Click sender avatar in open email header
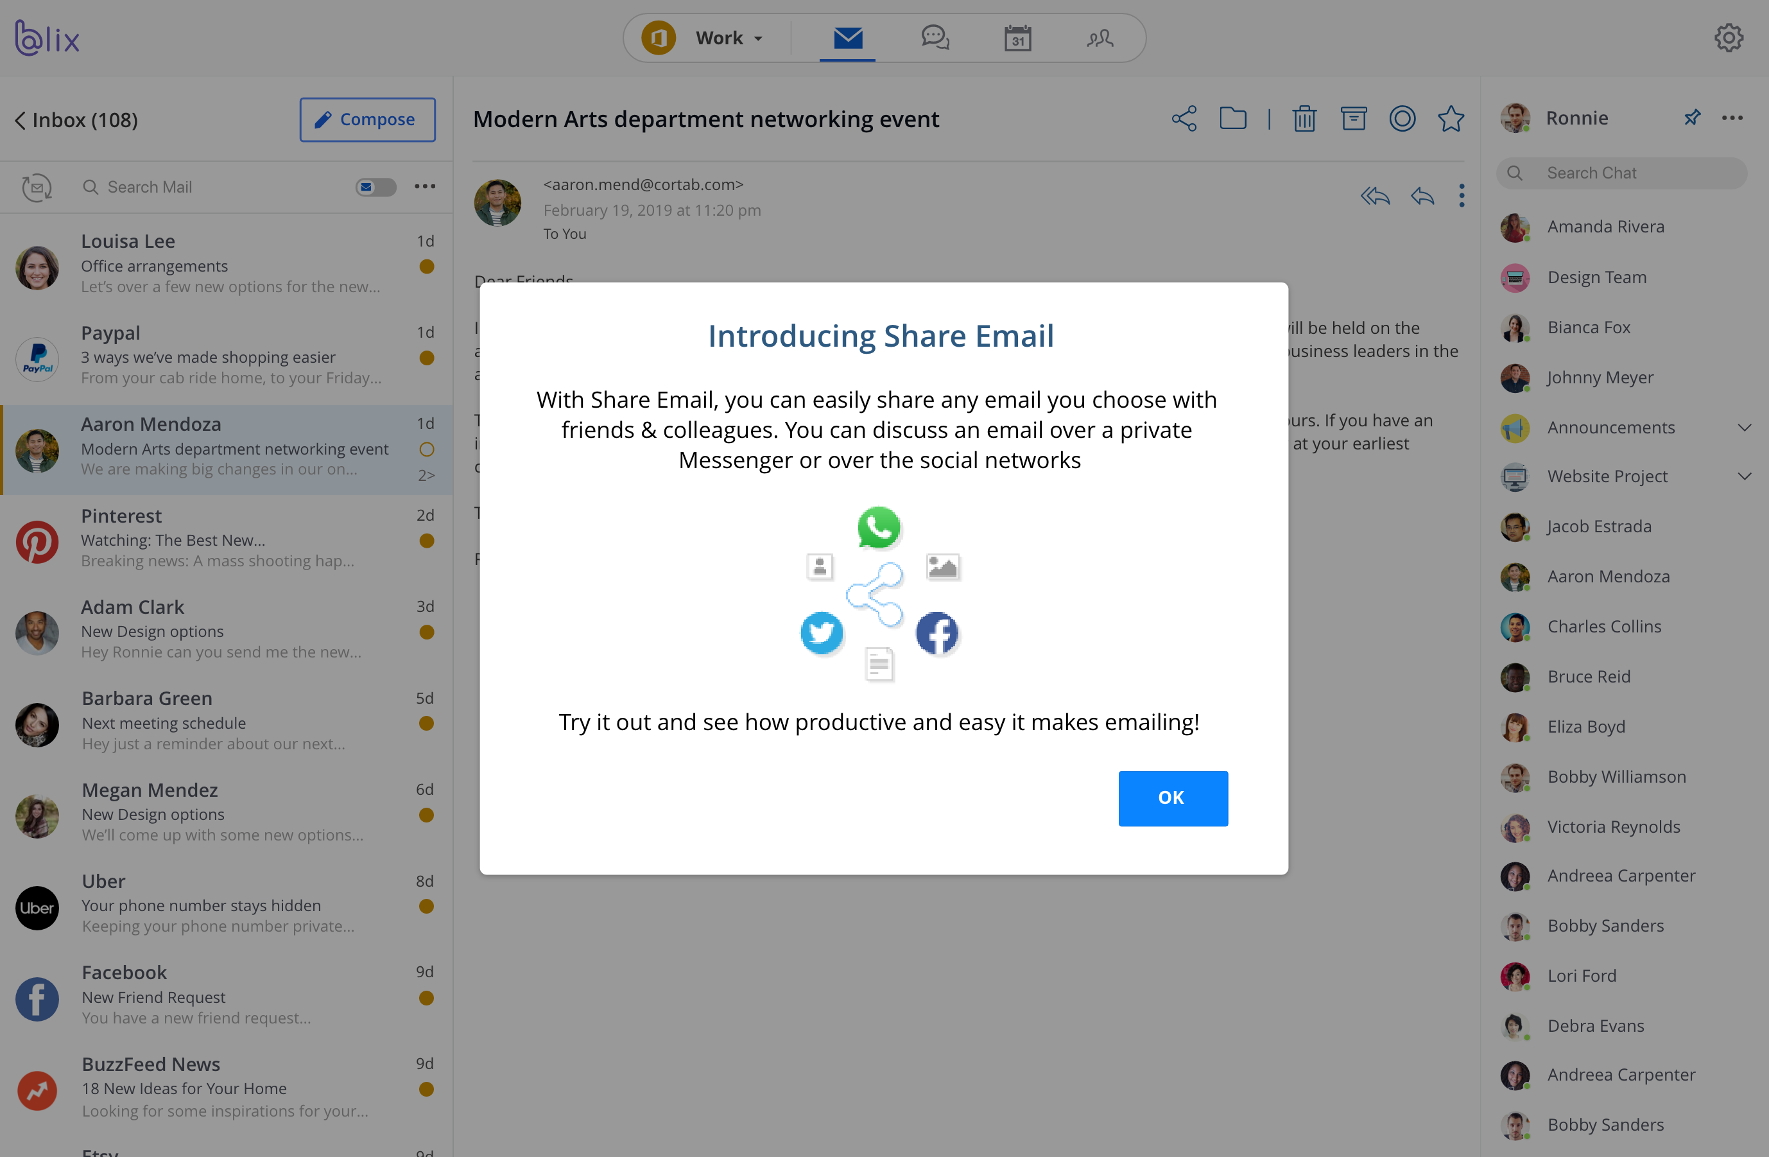Image resolution: width=1769 pixels, height=1157 pixels. click(497, 202)
